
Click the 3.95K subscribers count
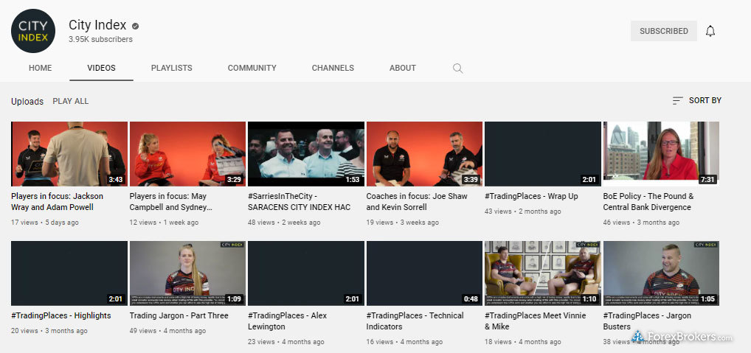(100, 40)
